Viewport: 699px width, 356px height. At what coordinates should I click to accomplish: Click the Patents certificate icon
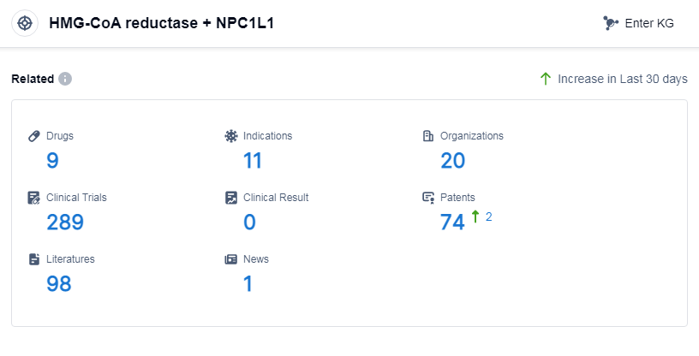click(428, 198)
